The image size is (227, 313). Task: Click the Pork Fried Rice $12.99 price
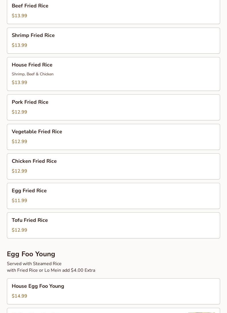pyautogui.click(x=19, y=112)
